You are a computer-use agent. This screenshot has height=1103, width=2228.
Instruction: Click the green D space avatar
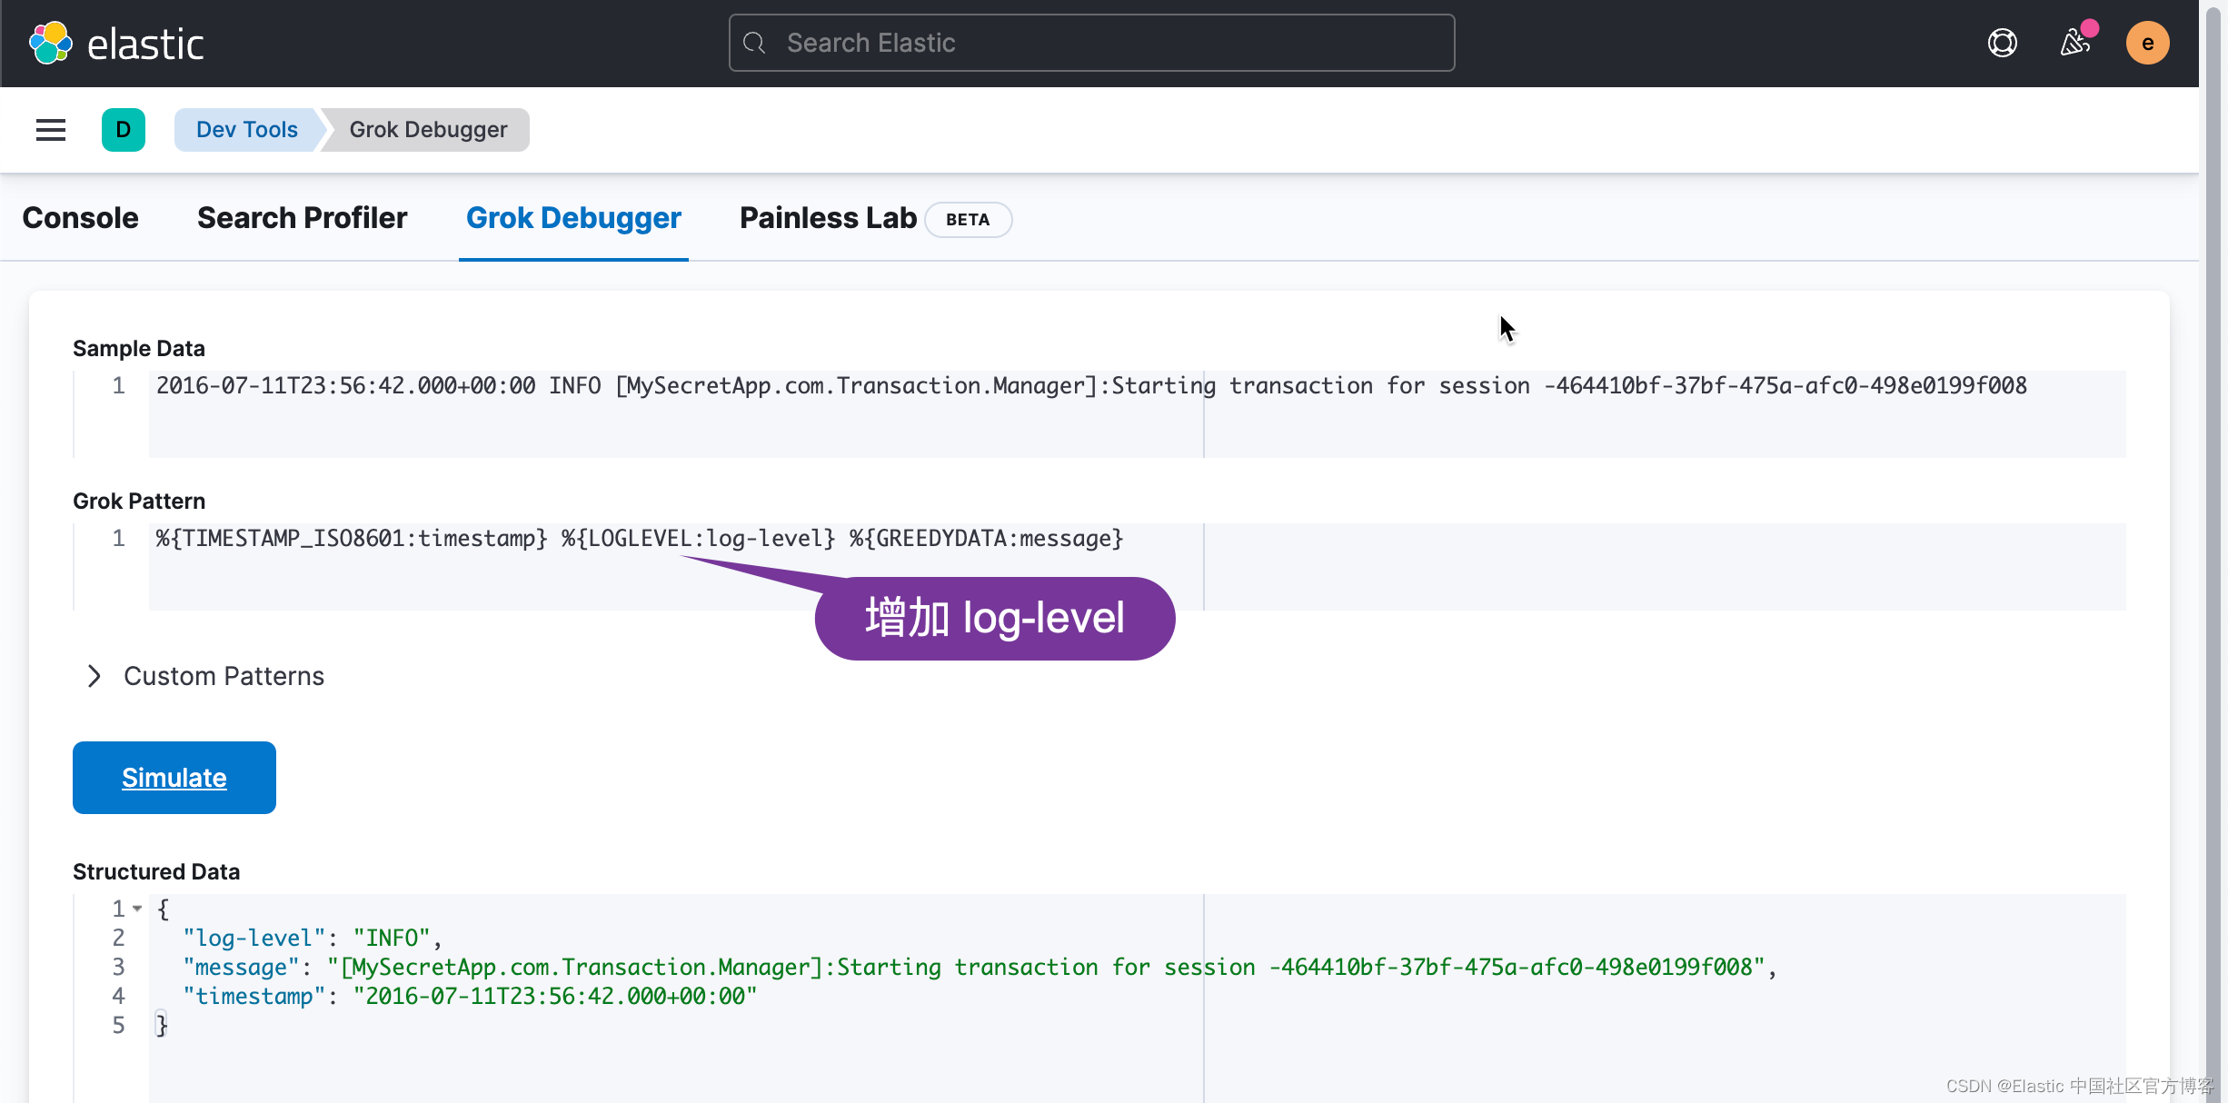[x=124, y=130]
